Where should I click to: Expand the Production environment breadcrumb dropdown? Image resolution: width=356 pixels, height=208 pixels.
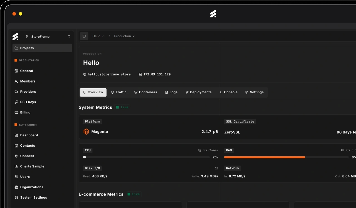[x=124, y=36]
